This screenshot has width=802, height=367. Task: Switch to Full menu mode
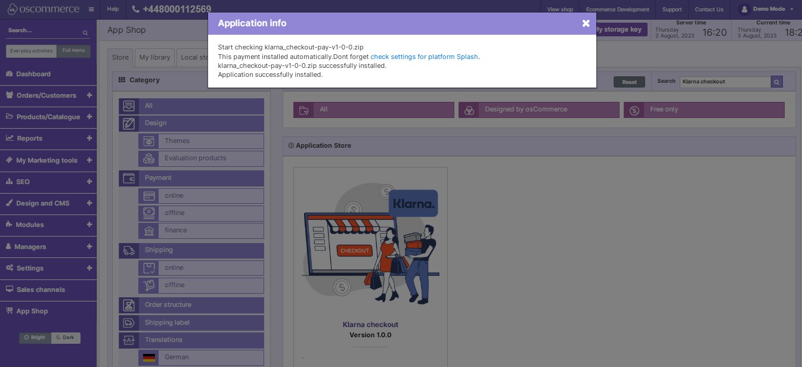pyautogui.click(x=74, y=51)
